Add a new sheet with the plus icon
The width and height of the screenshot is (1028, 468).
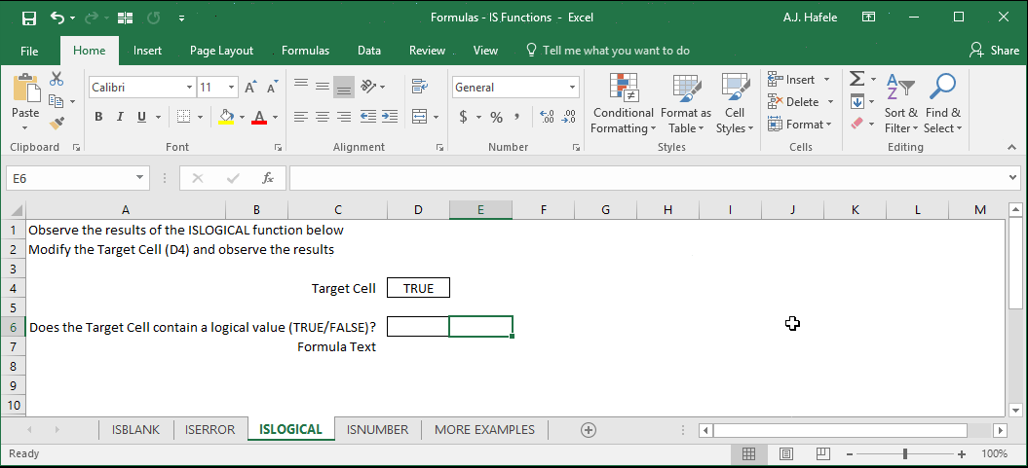pyautogui.click(x=589, y=430)
